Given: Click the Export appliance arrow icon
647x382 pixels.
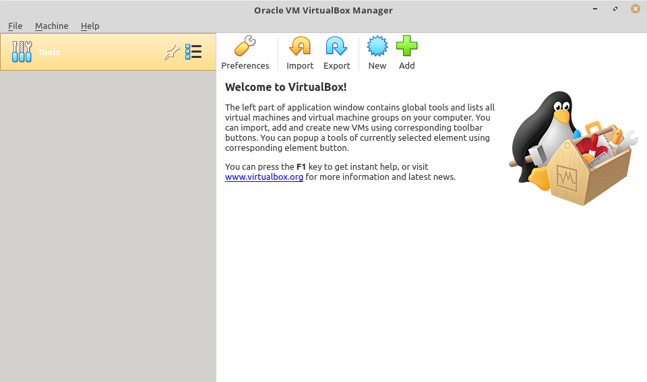Looking at the screenshot, I should [336, 46].
